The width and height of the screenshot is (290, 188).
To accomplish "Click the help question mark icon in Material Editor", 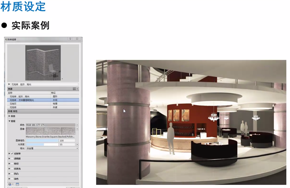I will (70, 39).
